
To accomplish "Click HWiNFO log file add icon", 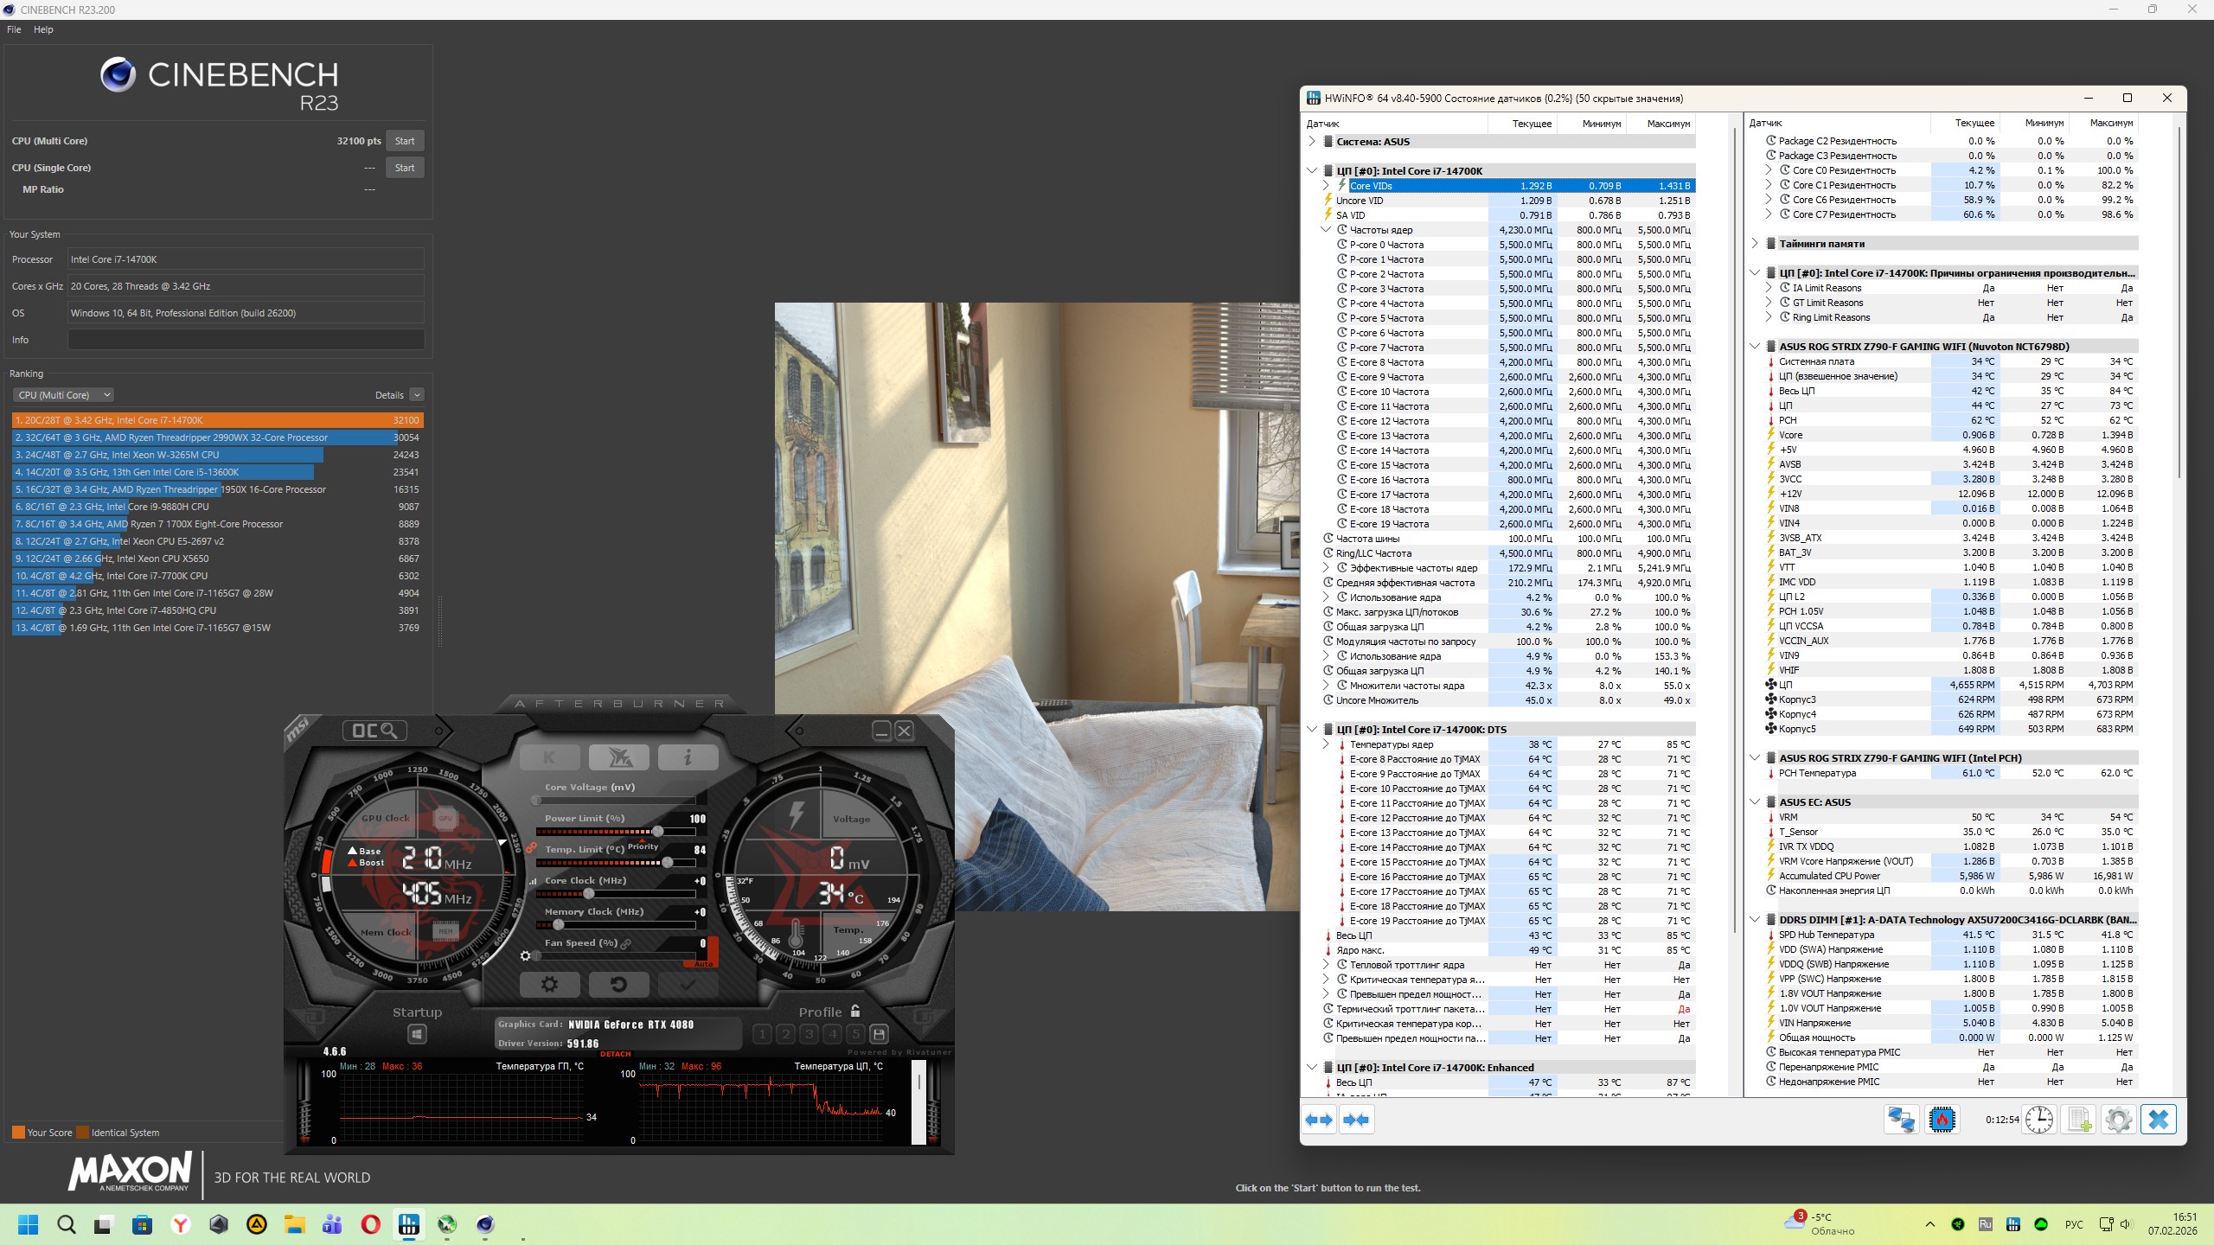I will (x=2079, y=1120).
